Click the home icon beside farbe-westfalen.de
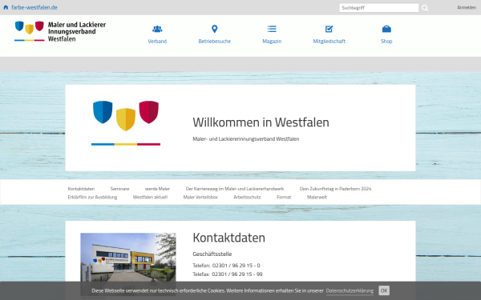Image resolution: width=481 pixels, height=300 pixels. pyautogui.click(x=6, y=7)
